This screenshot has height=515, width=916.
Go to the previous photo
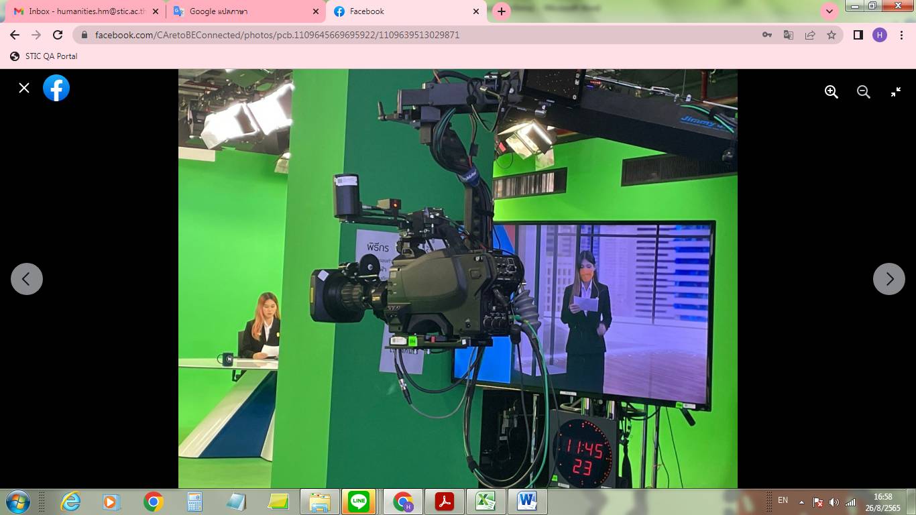[27, 279]
